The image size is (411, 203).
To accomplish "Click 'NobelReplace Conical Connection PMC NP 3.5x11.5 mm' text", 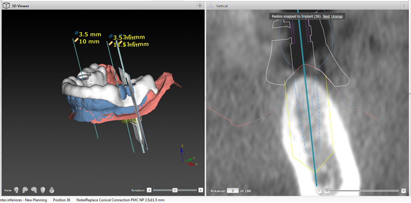I will 120,200.
